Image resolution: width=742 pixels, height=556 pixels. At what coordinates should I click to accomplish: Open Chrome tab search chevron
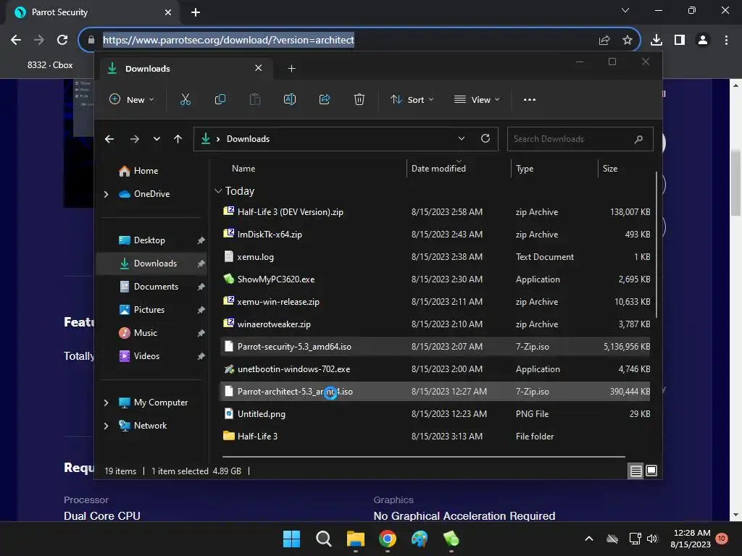(625, 10)
